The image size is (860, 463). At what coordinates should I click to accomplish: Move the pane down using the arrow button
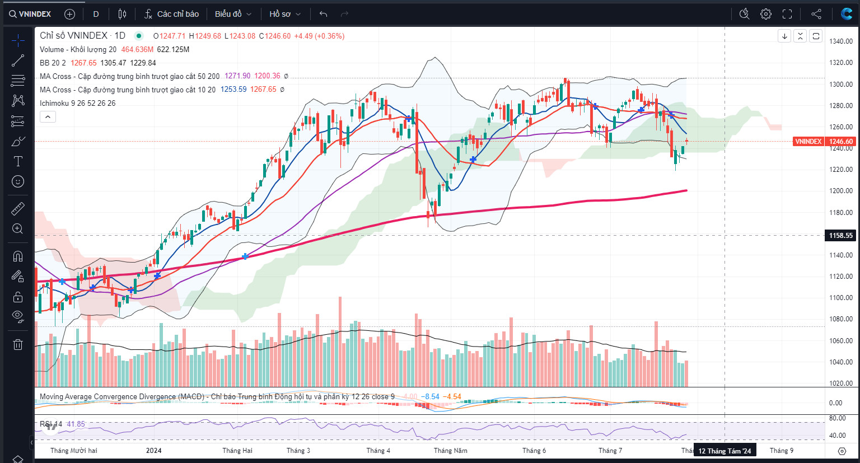click(784, 36)
